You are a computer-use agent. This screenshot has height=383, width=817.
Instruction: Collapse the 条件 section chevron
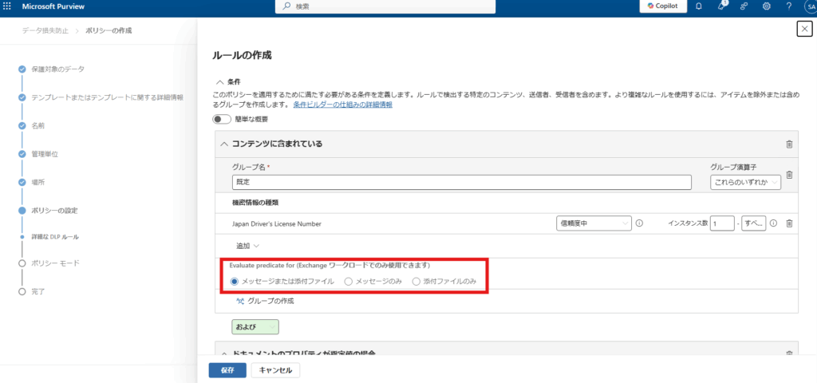point(219,82)
